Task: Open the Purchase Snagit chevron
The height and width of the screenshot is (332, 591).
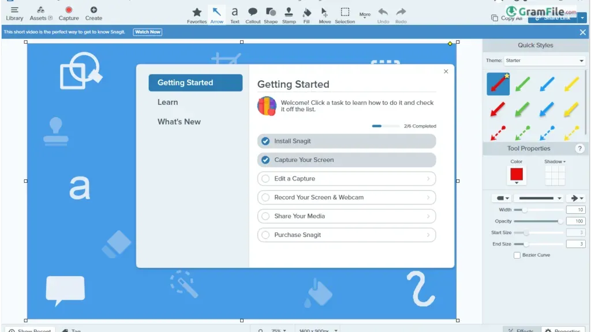Action: 428,235
